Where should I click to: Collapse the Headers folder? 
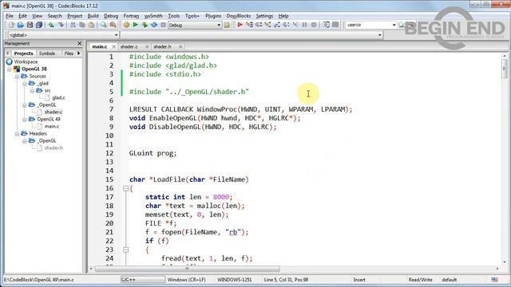coord(17,134)
